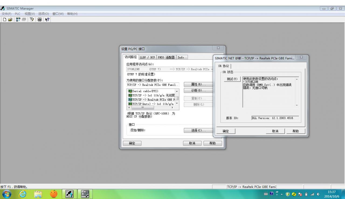The height and width of the screenshot is (199, 345).
Task: Switch to 访问路径 tab
Action: coord(131,57)
